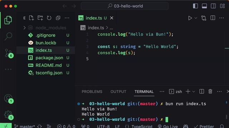Open the Accounts menu icon
This screenshot has height=128, width=229.
coord(9,99)
